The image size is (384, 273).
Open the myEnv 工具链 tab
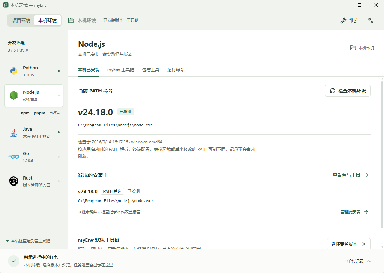pos(121,70)
